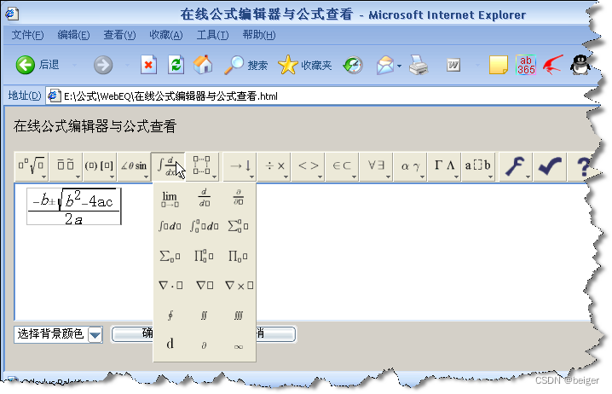612x394 pixels.
Task: Insert the contour integral symbol
Action: pyautogui.click(x=170, y=316)
